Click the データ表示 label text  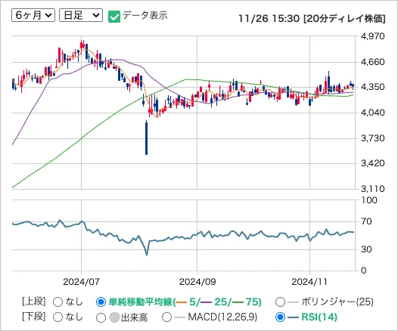click(145, 16)
